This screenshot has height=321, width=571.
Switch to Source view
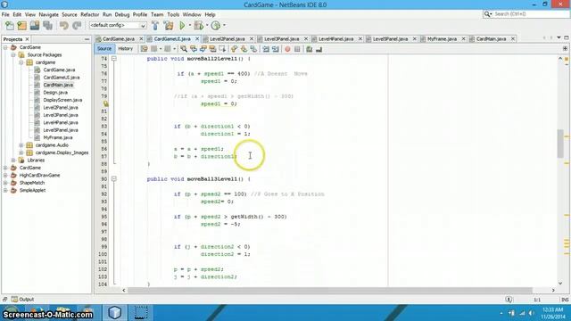click(x=104, y=49)
